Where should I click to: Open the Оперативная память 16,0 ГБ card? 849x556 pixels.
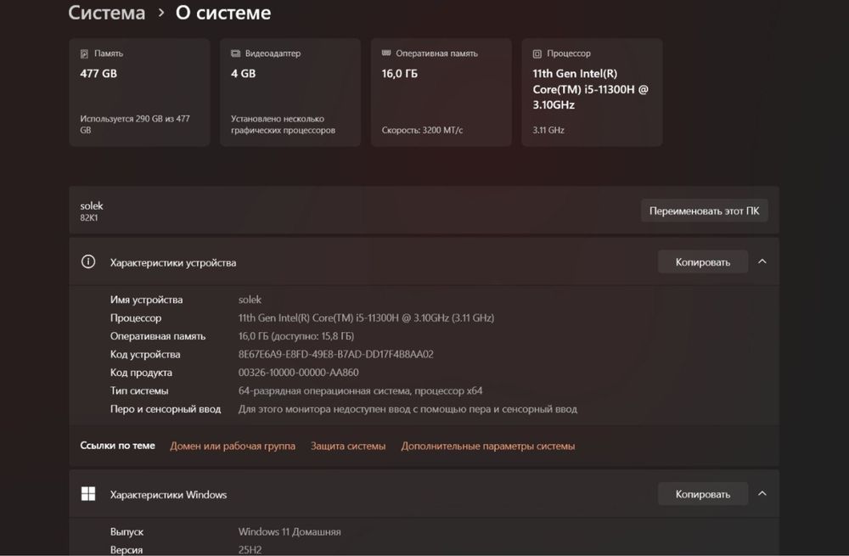441,92
